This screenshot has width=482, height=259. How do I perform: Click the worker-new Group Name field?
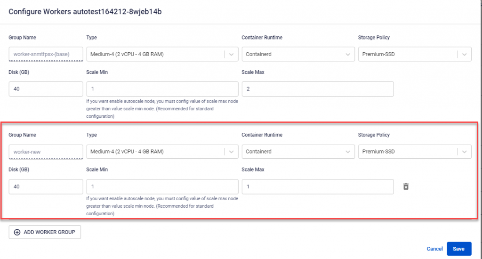click(x=46, y=152)
